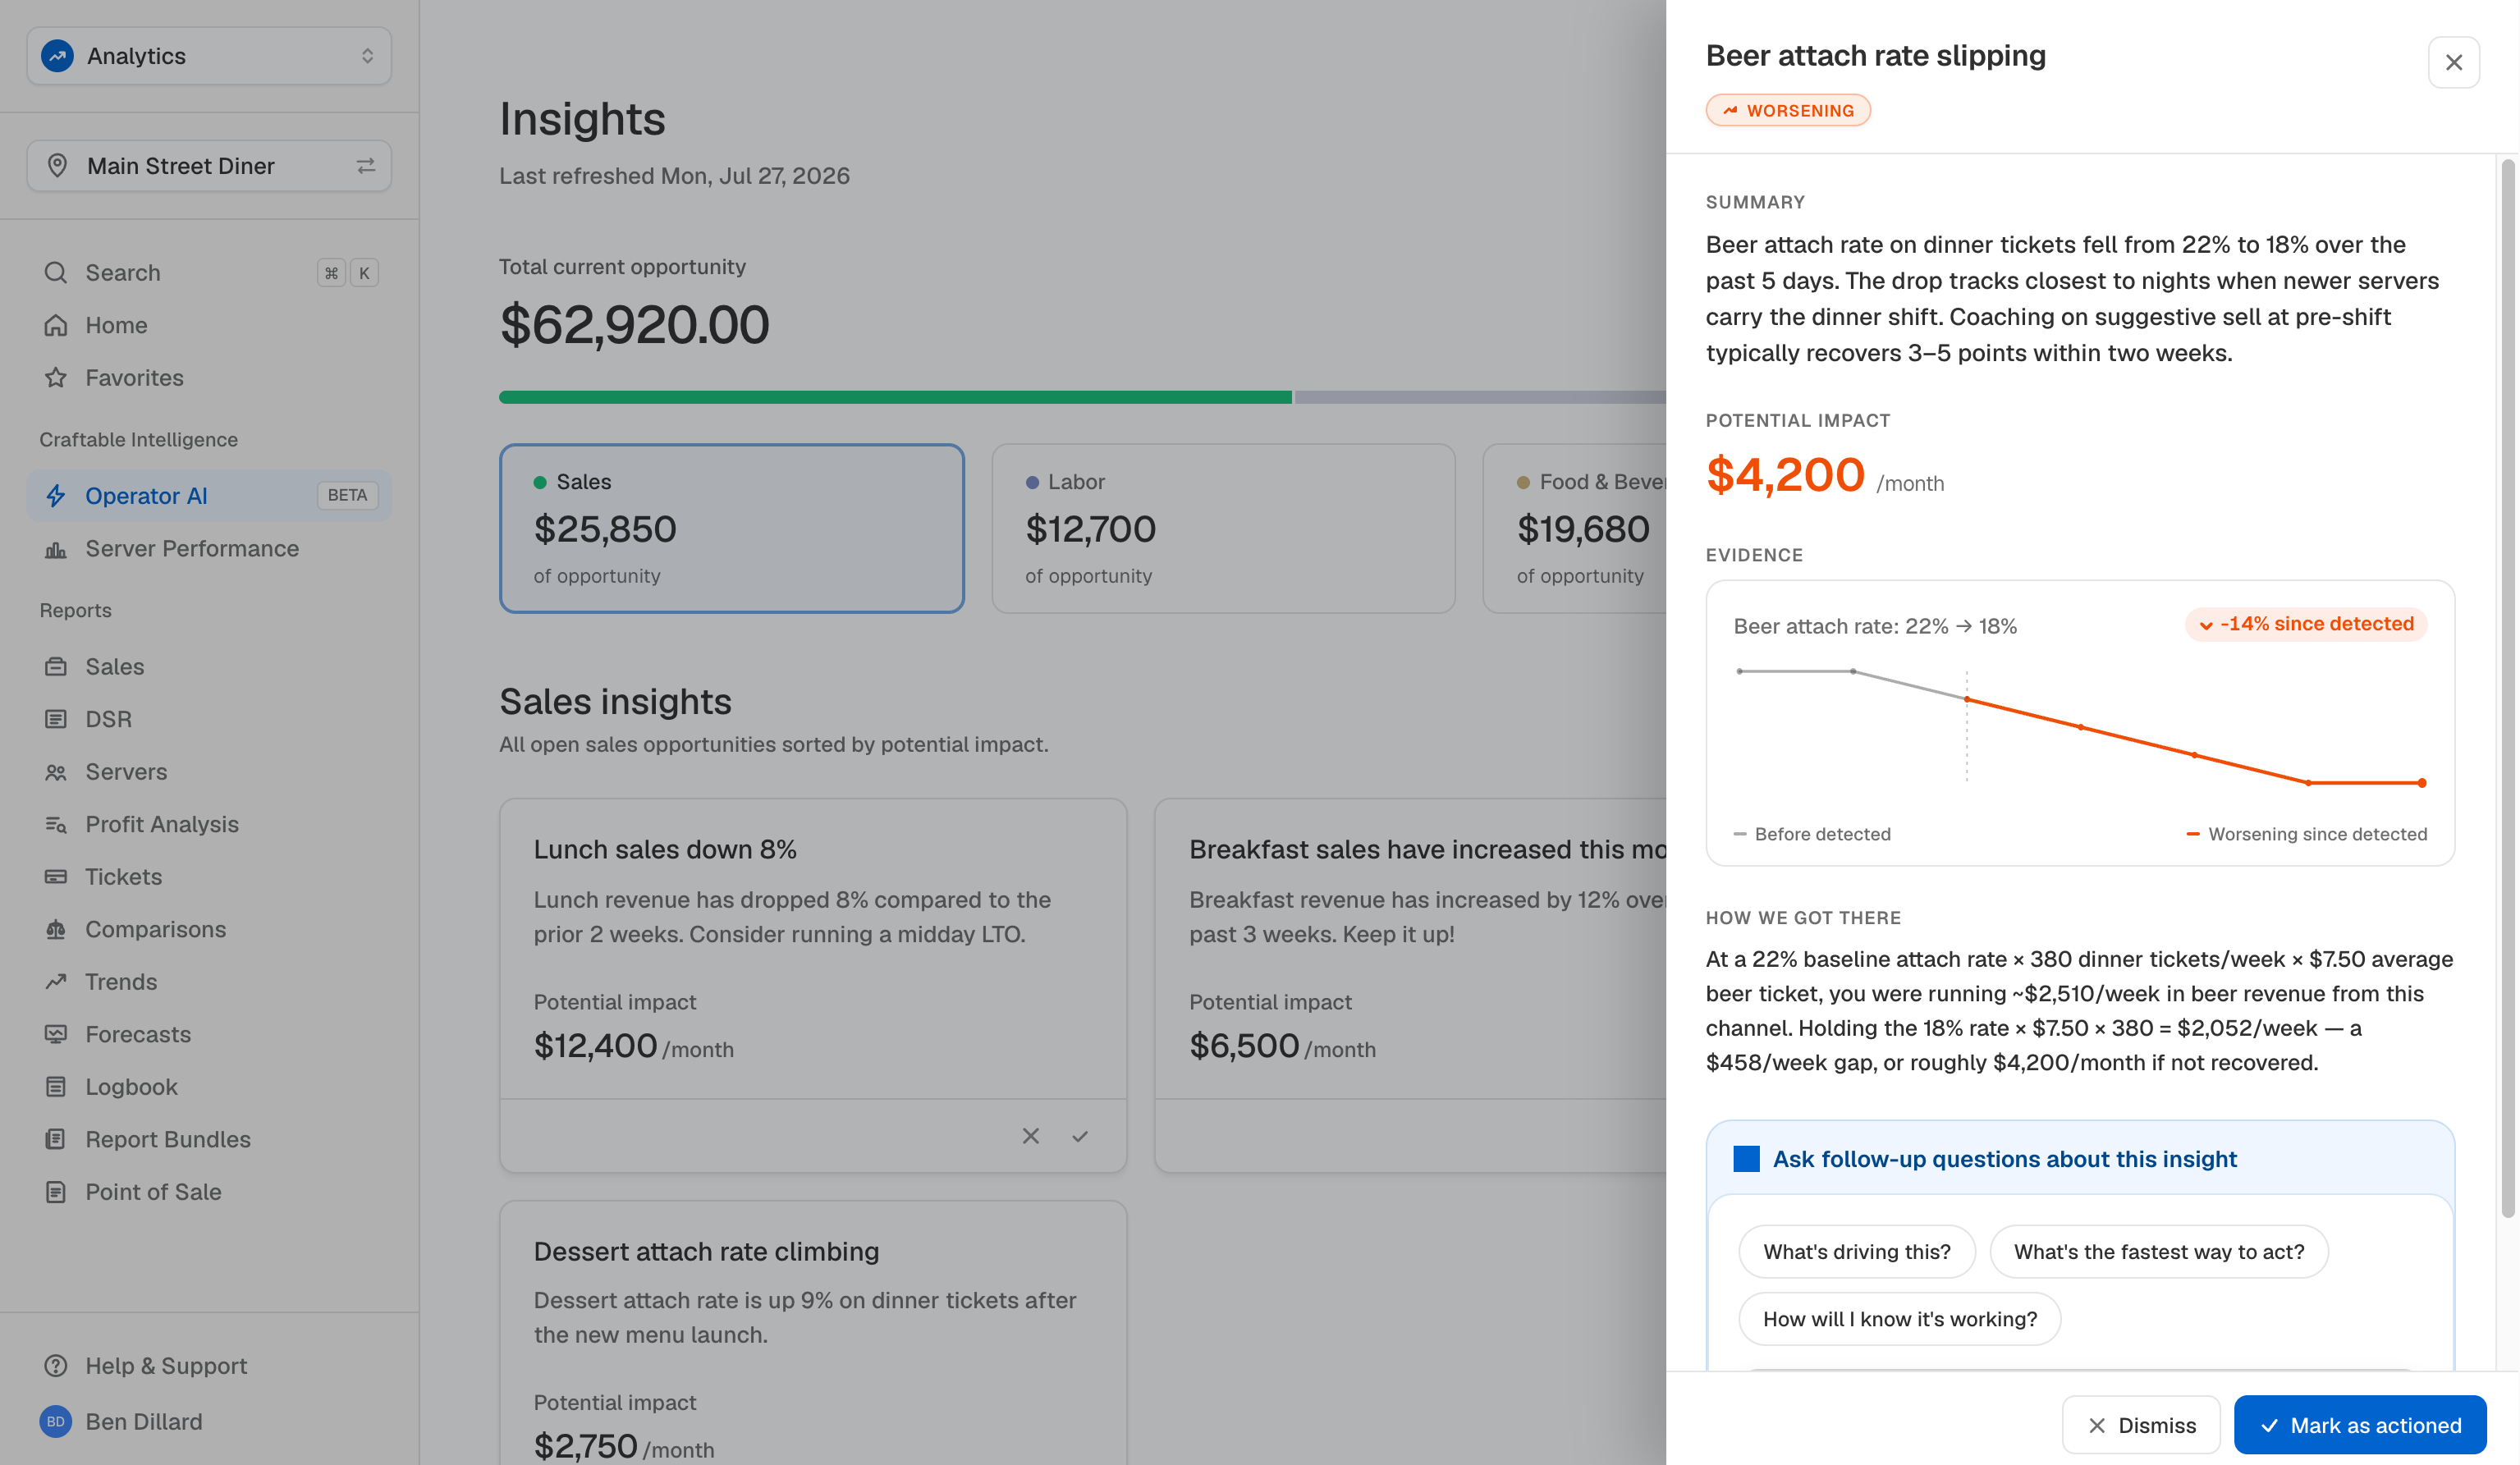Click the WORSENING status badge
The image size is (2520, 1465).
[x=1788, y=111]
